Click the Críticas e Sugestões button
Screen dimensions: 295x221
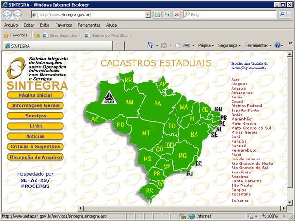click(35, 147)
